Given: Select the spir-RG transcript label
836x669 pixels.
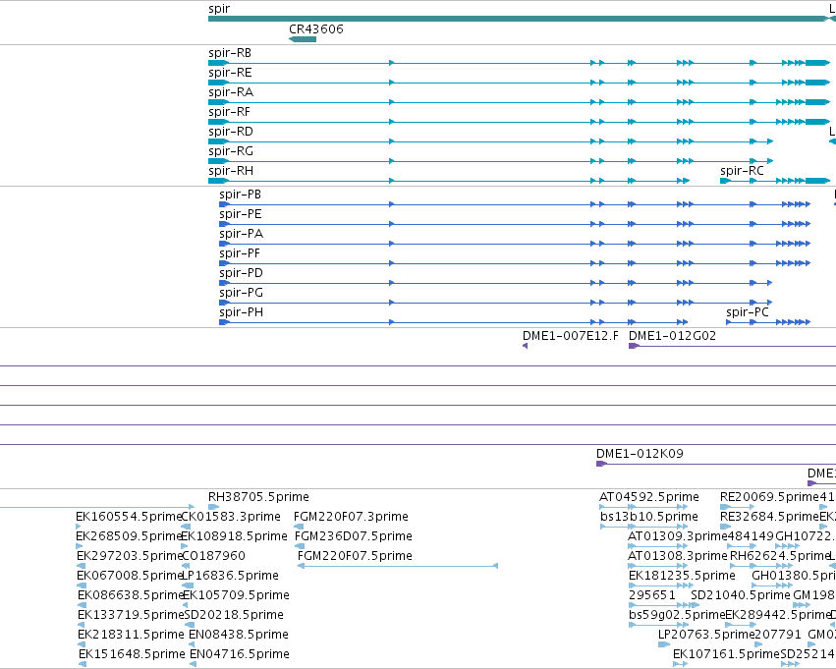Looking at the screenshot, I should pyautogui.click(x=231, y=151).
